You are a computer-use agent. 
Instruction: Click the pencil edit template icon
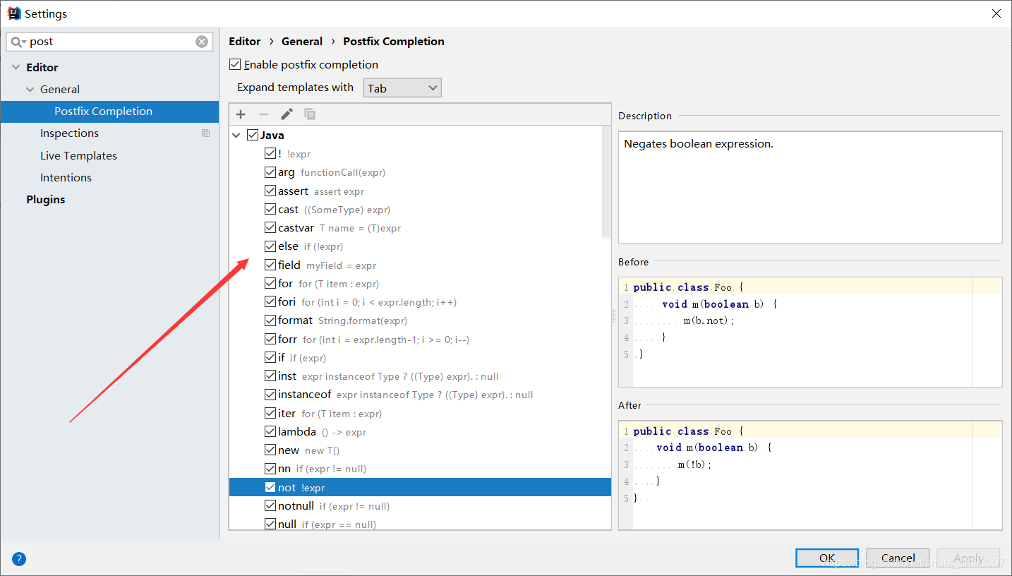[287, 114]
